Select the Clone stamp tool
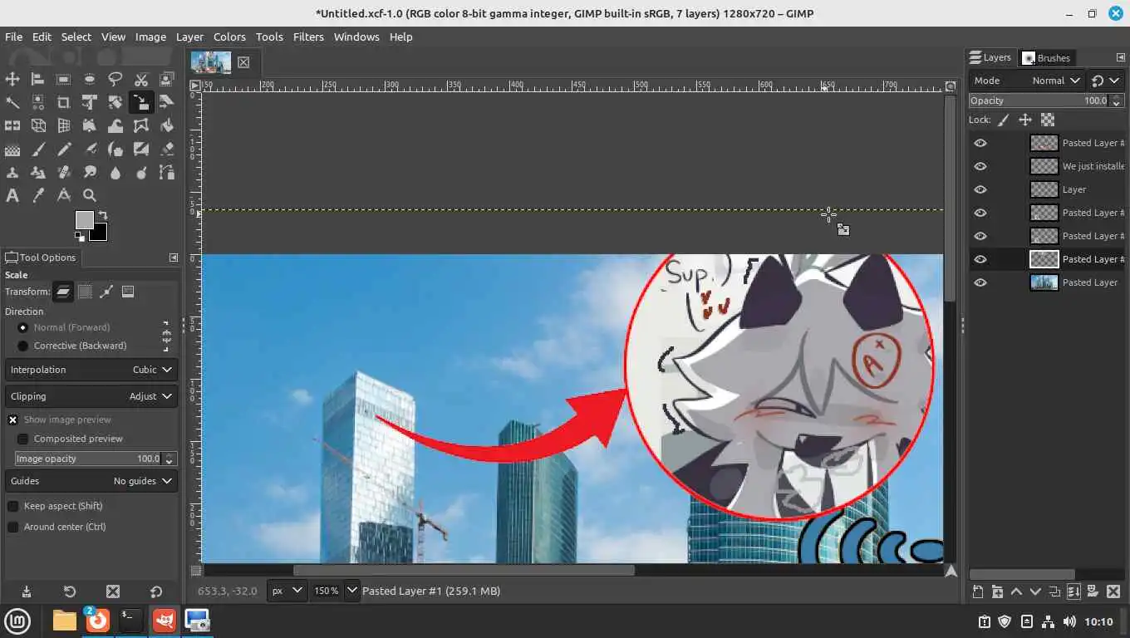The width and height of the screenshot is (1130, 638). (12, 173)
